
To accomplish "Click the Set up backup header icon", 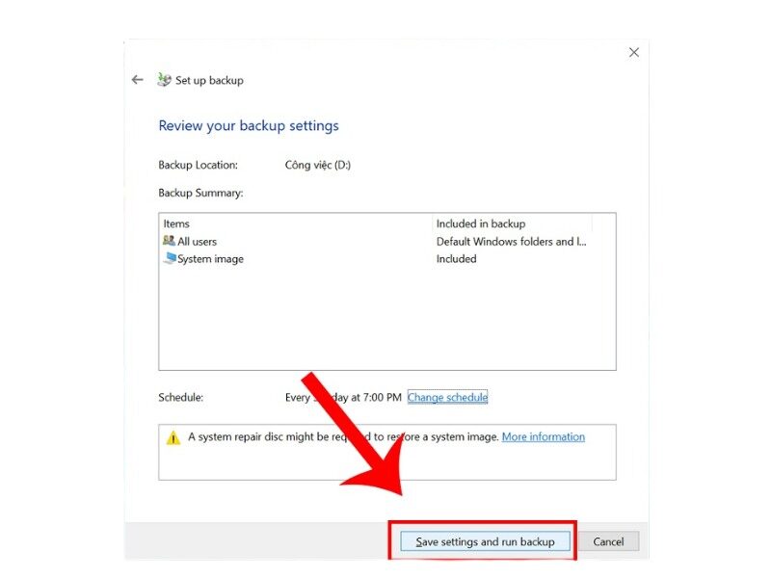I will tap(162, 80).
